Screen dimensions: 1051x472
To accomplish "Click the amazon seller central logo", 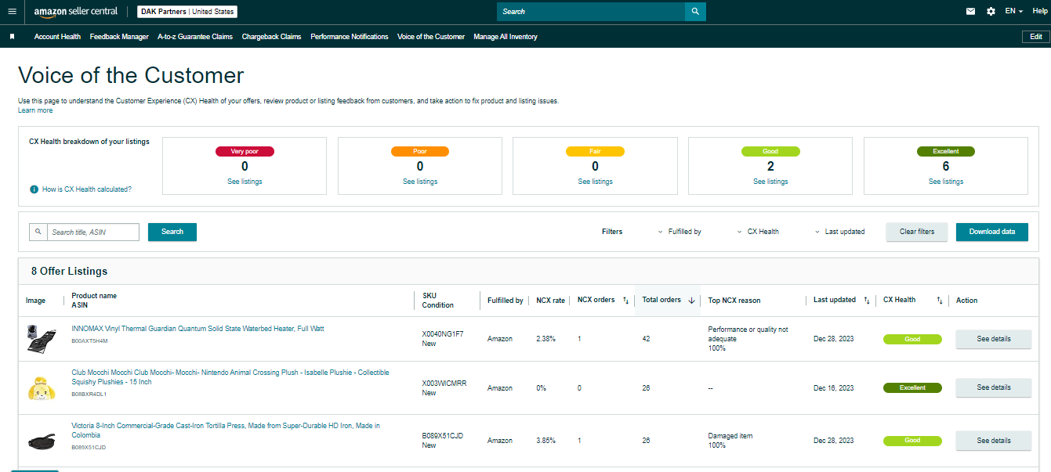I will coord(75,12).
